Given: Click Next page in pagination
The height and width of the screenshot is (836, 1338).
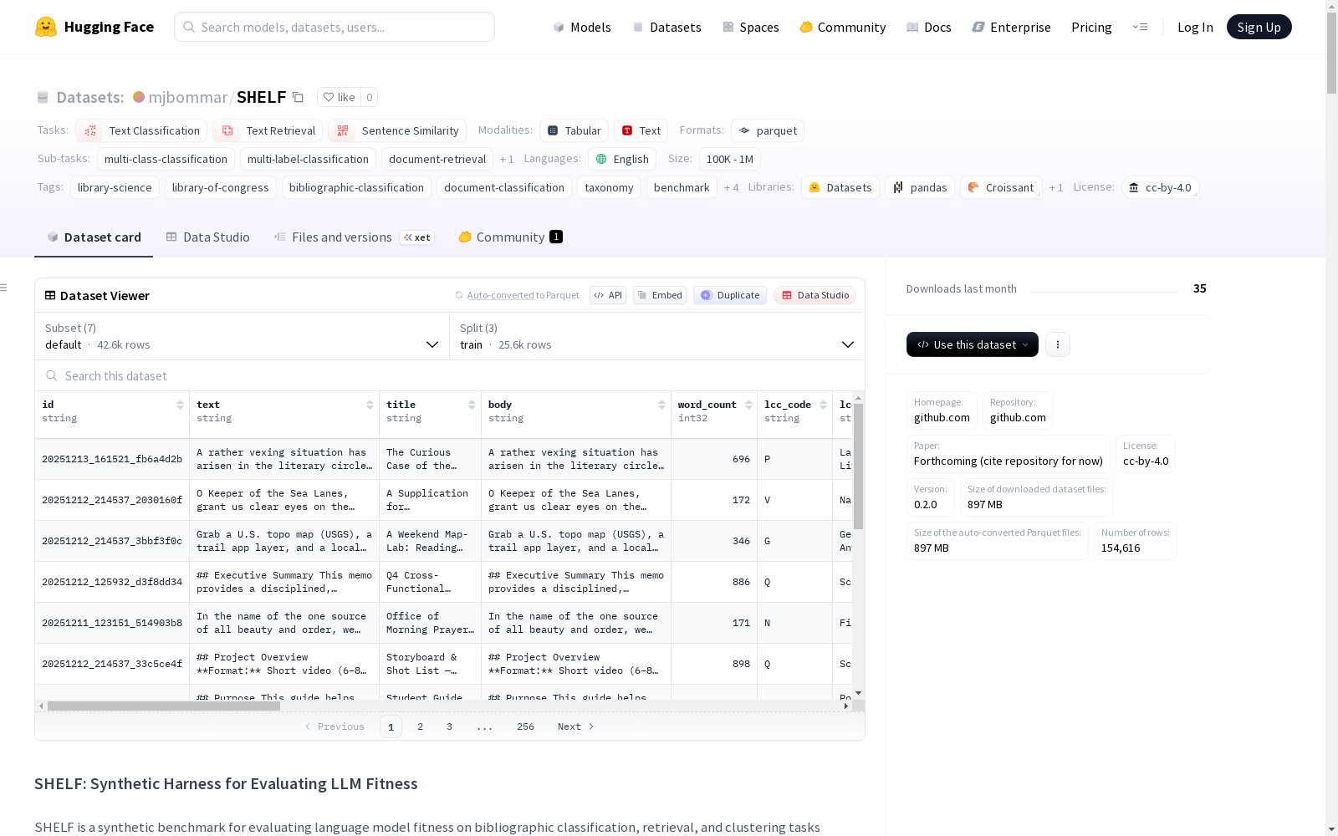Looking at the screenshot, I should (x=575, y=726).
